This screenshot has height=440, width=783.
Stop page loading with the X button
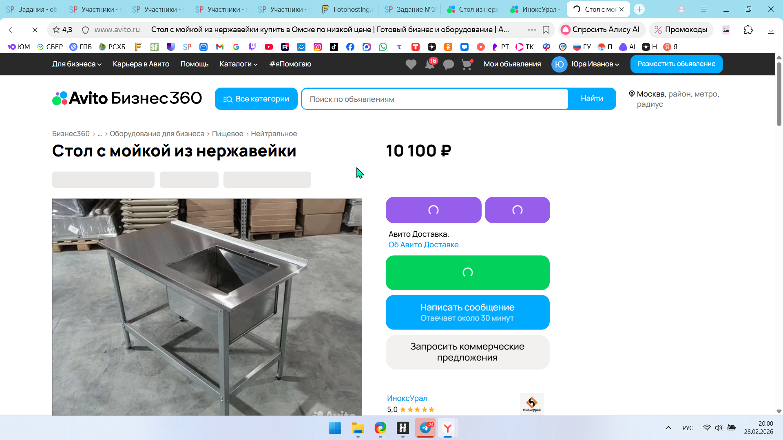click(35, 30)
